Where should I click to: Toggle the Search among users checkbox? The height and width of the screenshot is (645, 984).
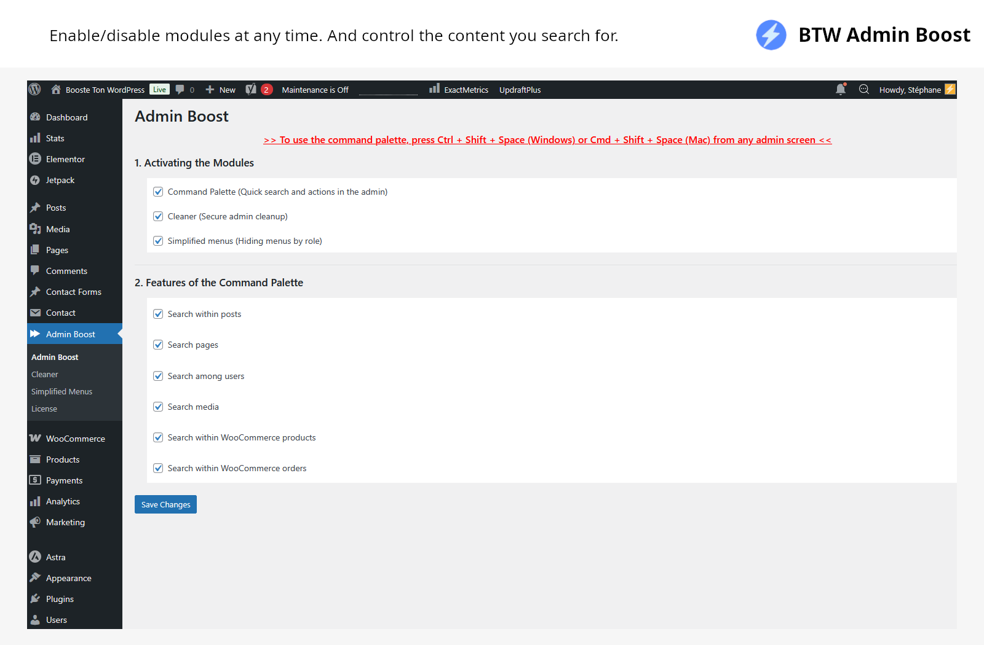coord(158,376)
